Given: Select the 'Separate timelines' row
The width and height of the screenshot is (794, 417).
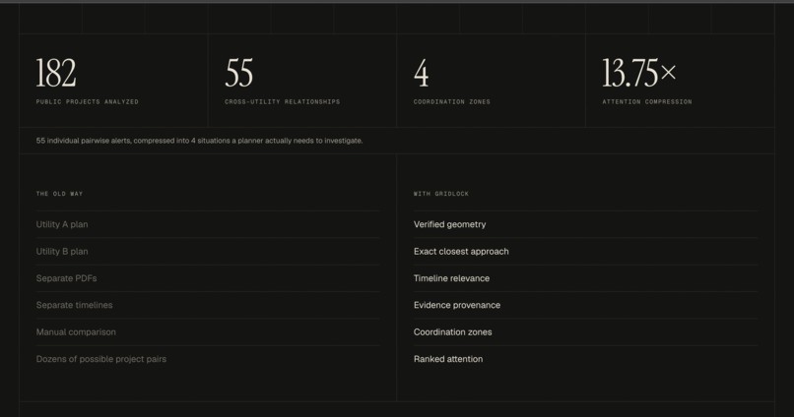Looking at the screenshot, I should [208, 305].
